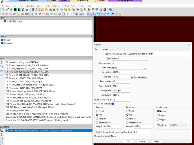The height and width of the screenshot is (145, 194).
Task: Click the new plasma tool icon in Tools panel
Action: 1,62
